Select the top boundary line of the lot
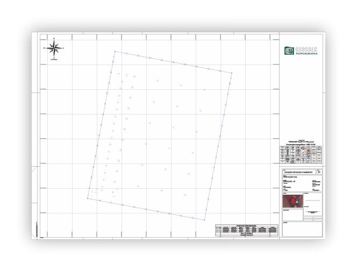The height and width of the screenshot is (271, 357). pyautogui.click(x=173, y=62)
